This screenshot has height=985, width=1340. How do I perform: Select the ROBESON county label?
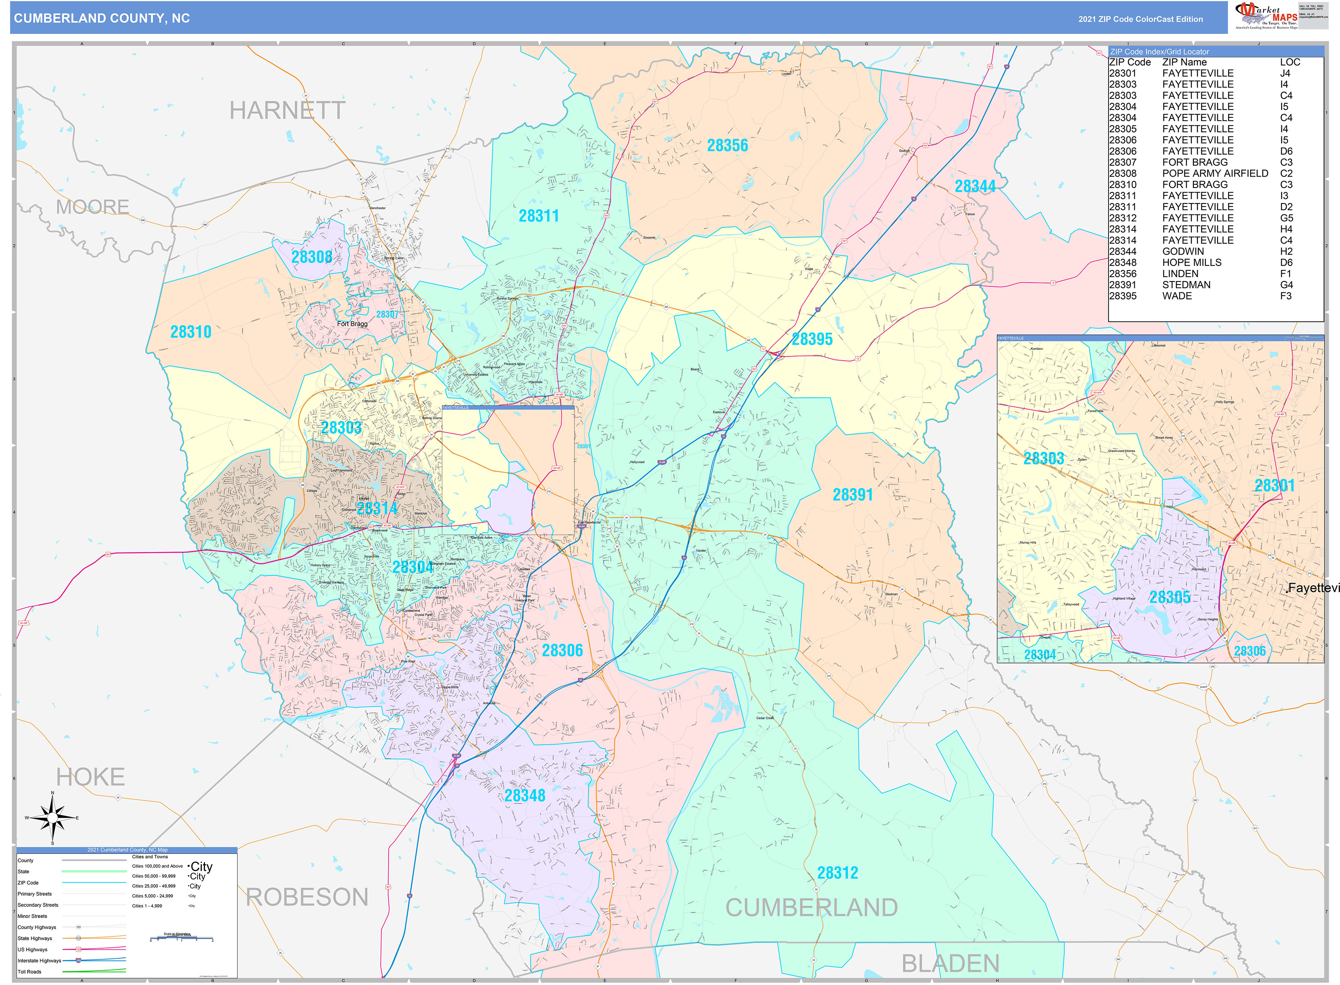pos(307,897)
